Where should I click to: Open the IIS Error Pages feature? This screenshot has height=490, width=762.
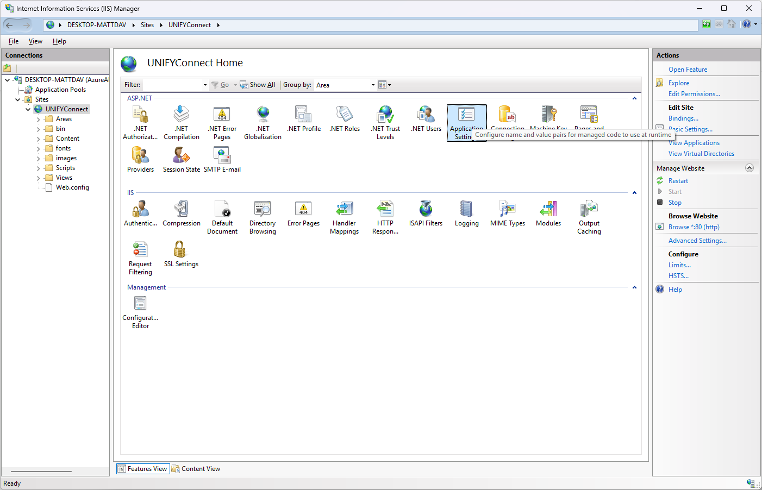pyautogui.click(x=303, y=213)
